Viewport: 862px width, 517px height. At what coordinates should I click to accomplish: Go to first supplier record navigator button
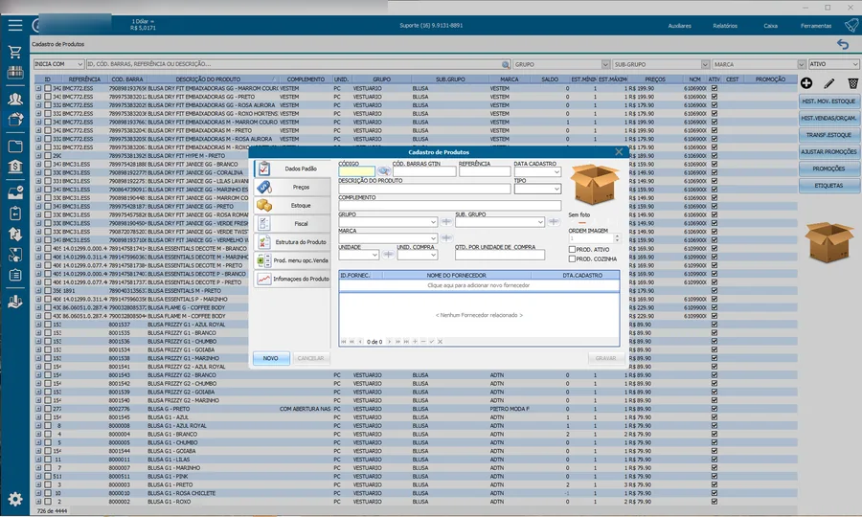pos(344,342)
